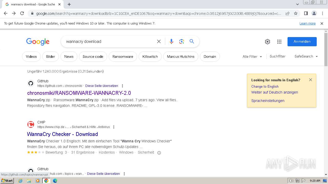Open Windows Explorer from taskbar

tap(29, 181)
